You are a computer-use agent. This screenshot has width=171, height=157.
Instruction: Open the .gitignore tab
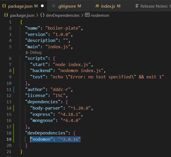(x=69, y=6)
